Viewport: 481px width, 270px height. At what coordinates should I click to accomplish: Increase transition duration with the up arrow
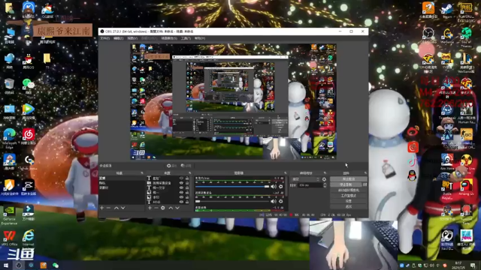point(325,184)
